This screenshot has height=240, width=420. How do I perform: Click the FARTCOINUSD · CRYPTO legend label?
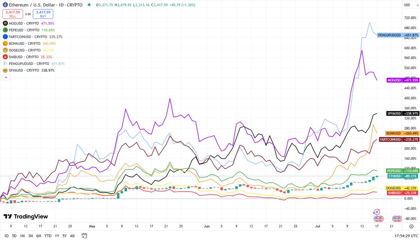click(x=28, y=37)
